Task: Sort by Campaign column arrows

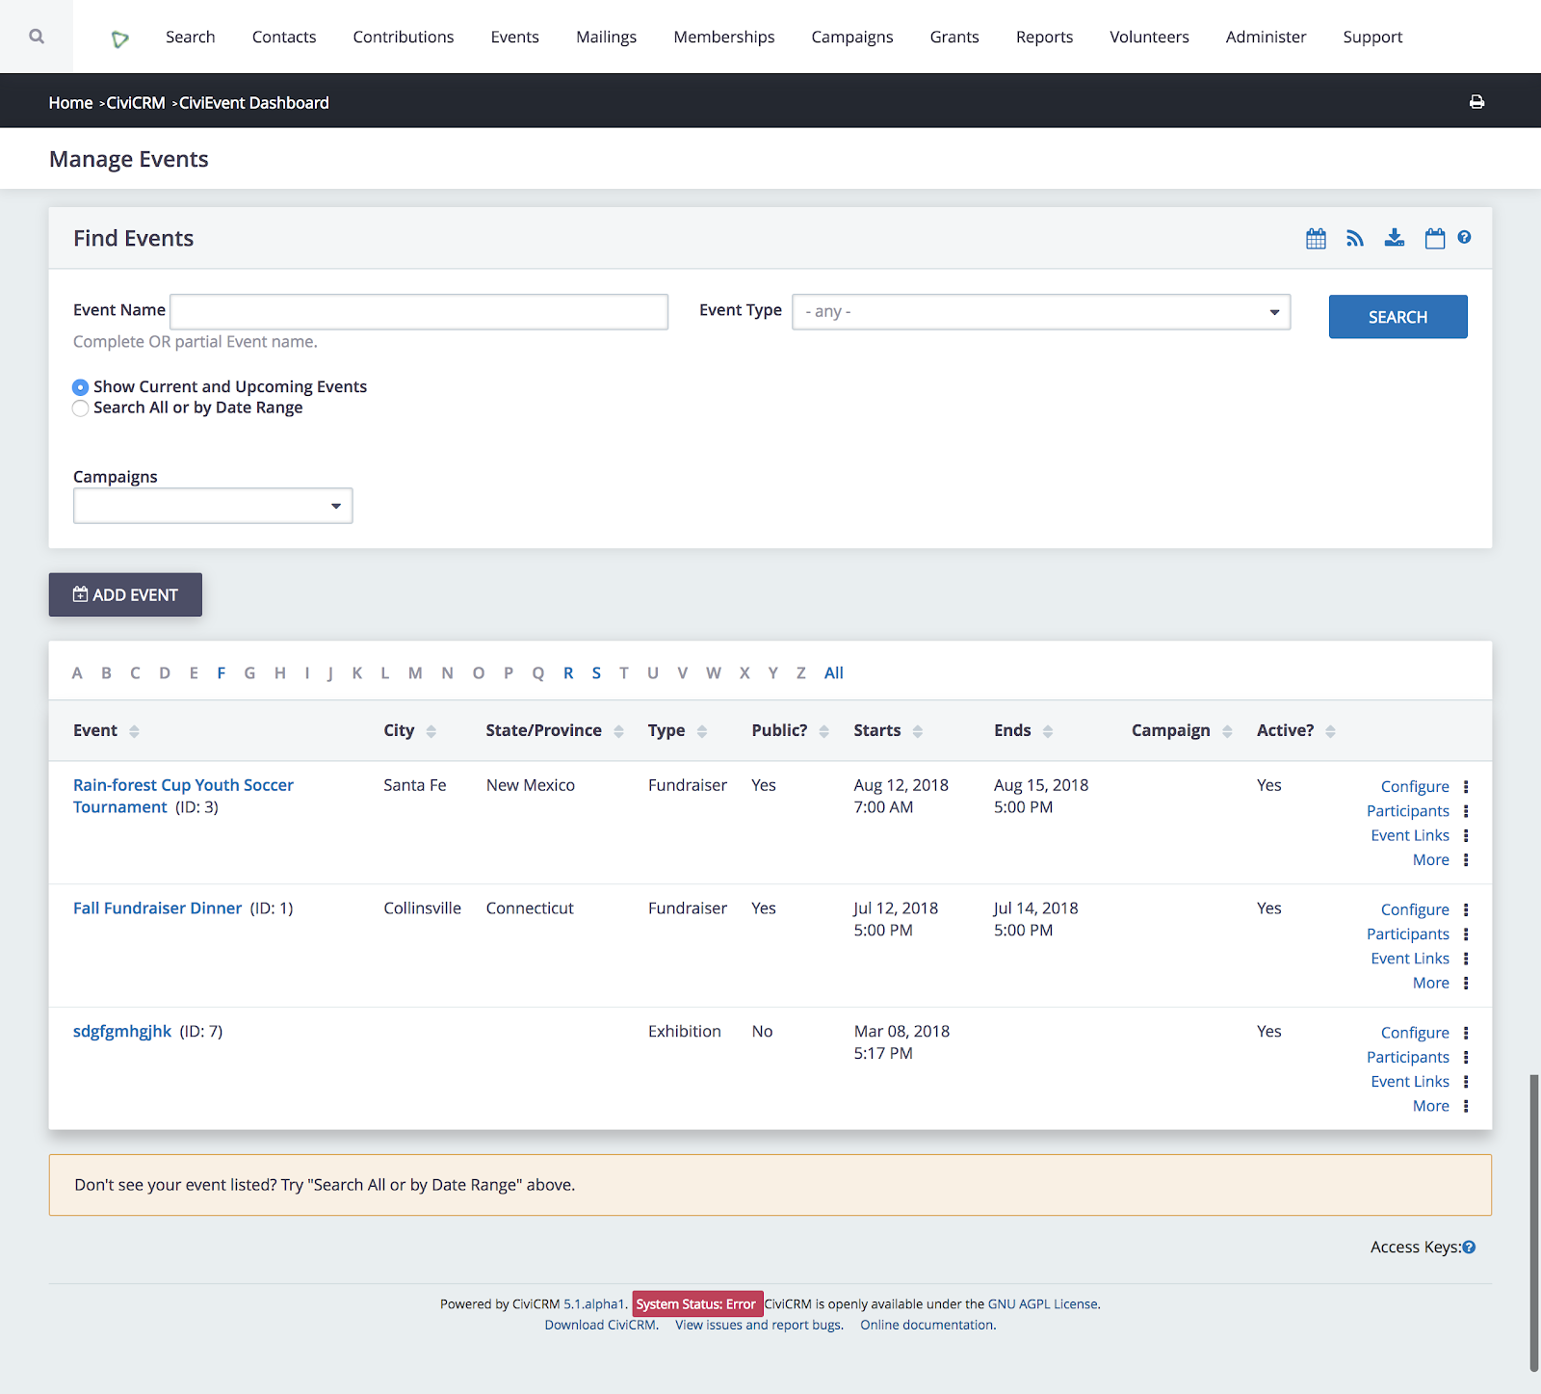Action: 1227,731
